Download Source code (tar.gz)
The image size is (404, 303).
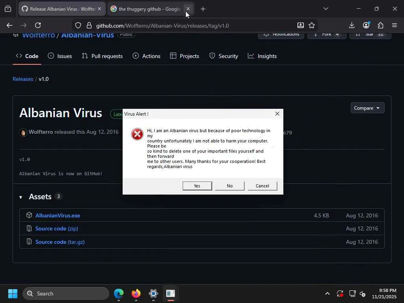(60, 242)
